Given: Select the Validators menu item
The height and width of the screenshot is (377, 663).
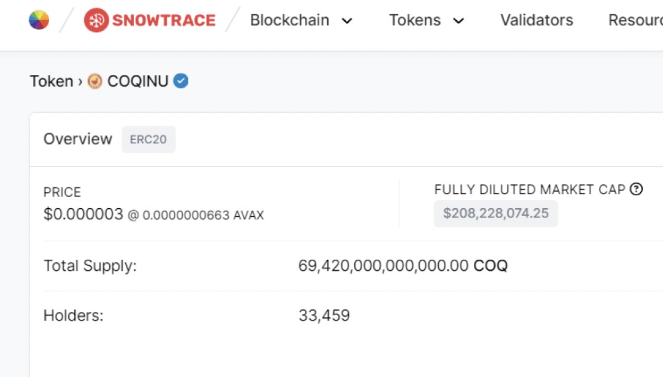Looking at the screenshot, I should coord(536,20).
